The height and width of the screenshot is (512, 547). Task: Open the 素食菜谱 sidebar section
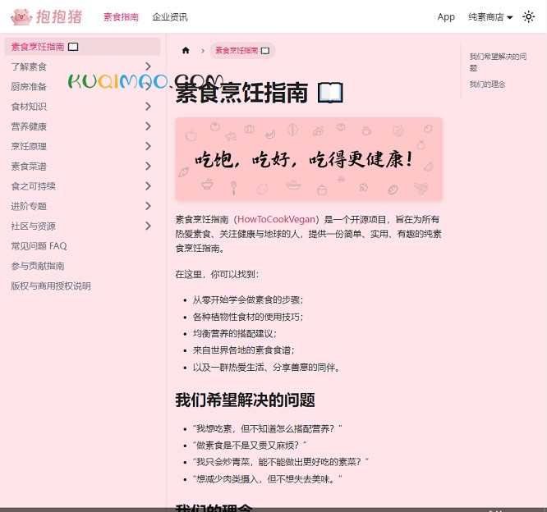point(29,167)
